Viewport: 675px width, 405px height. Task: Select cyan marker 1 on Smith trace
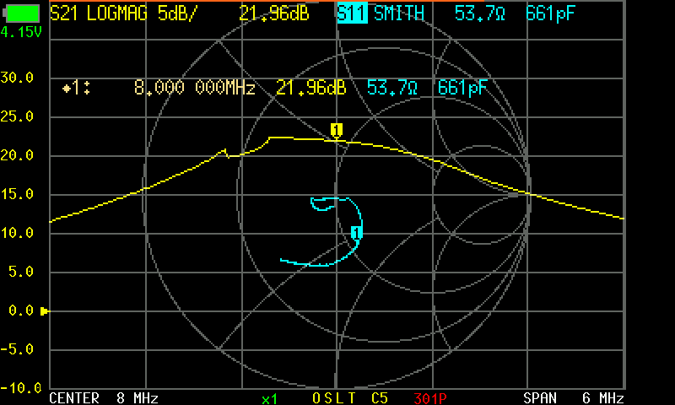pyautogui.click(x=356, y=232)
